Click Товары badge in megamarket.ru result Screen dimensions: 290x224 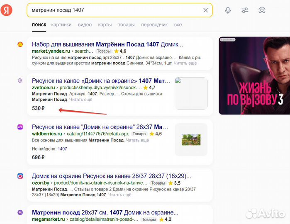149,219
